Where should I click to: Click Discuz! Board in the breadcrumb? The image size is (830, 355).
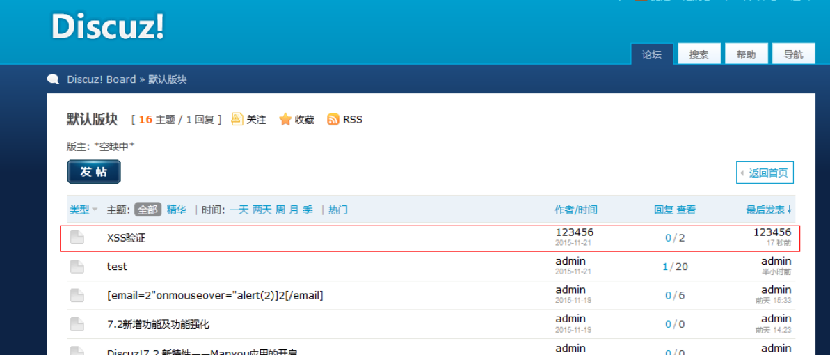(x=102, y=79)
